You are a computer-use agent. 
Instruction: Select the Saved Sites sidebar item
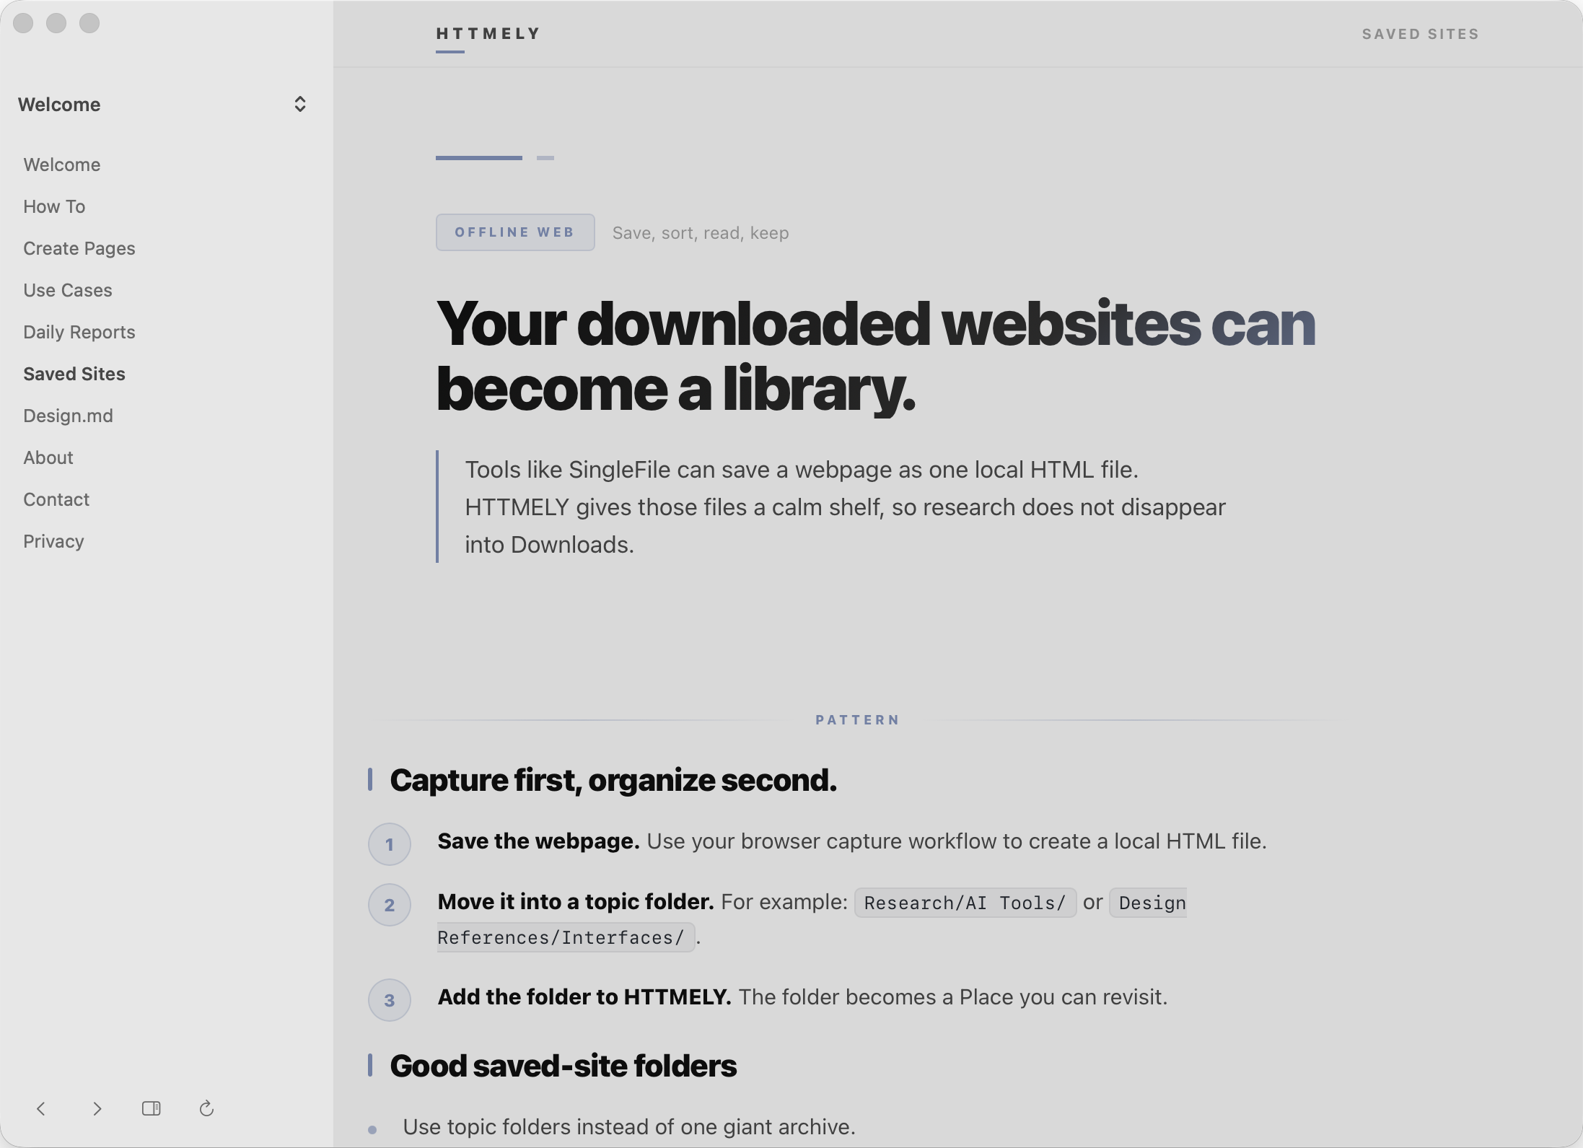74,374
